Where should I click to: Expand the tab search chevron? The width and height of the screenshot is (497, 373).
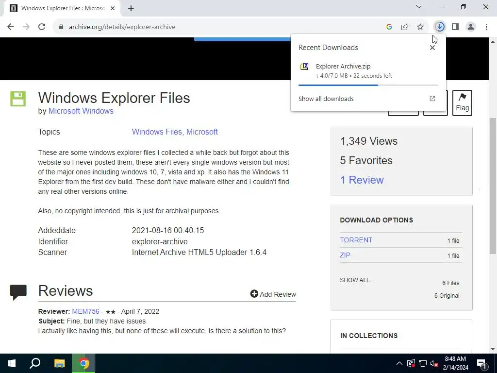click(419, 7)
